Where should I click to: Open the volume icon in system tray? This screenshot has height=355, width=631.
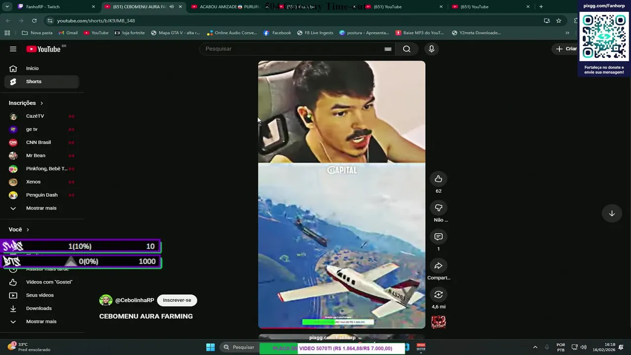tap(584, 347)
